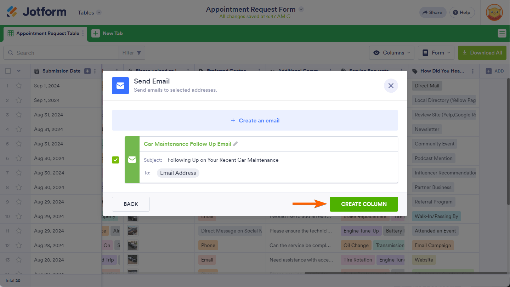Click the Create Column button
Viewport: 510px width, 287px height.
[364, 204]
